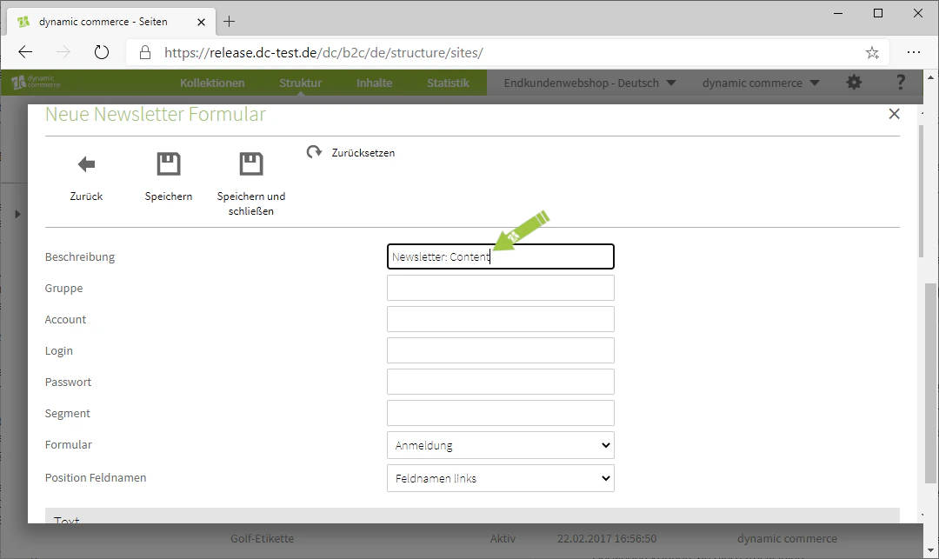This screenshot has height=559, width=939.
Task: Click the Zurück arrow icon
Action: 86,164
